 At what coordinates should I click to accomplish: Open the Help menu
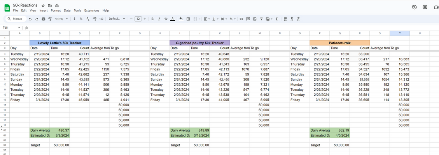(x=105, y=10)
